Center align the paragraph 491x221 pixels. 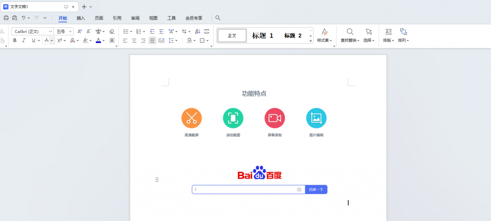tap(134, 40)
